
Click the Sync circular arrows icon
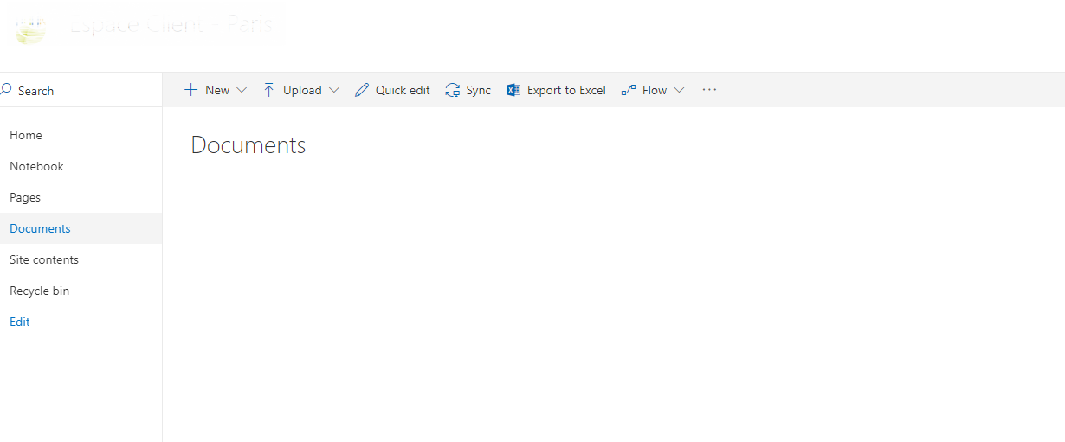453,90
